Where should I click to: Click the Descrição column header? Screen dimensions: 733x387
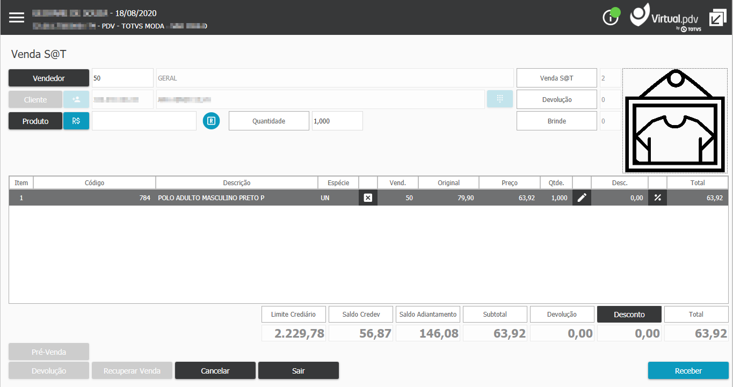click(237, 182)
